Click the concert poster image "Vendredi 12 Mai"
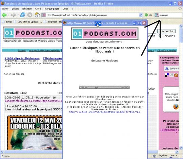The width and height of the screenshot is (183, 159). tap(35, 132)
